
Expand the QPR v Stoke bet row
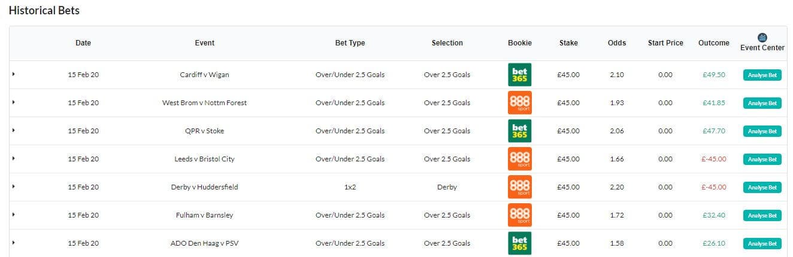point(13,130)
